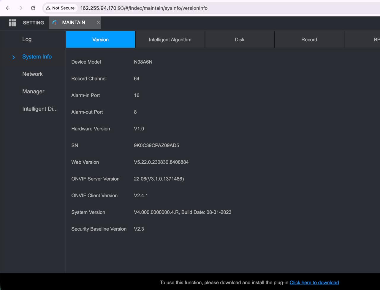Close the MAINTAIN tab
The width and height of the screenshot is (380, 290).
click(x=98, y=23)
